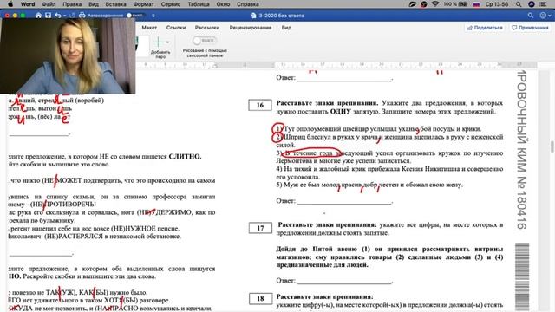Switch to the Вид ribbon tab
Image resolution: width=555 pixels, height=312 pixels.
point(286,28)
